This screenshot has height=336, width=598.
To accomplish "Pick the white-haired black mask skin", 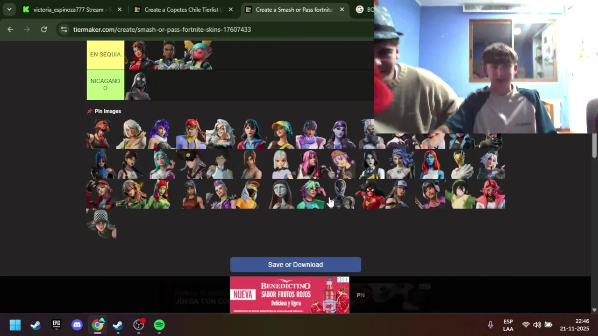I will coord(221,134).
